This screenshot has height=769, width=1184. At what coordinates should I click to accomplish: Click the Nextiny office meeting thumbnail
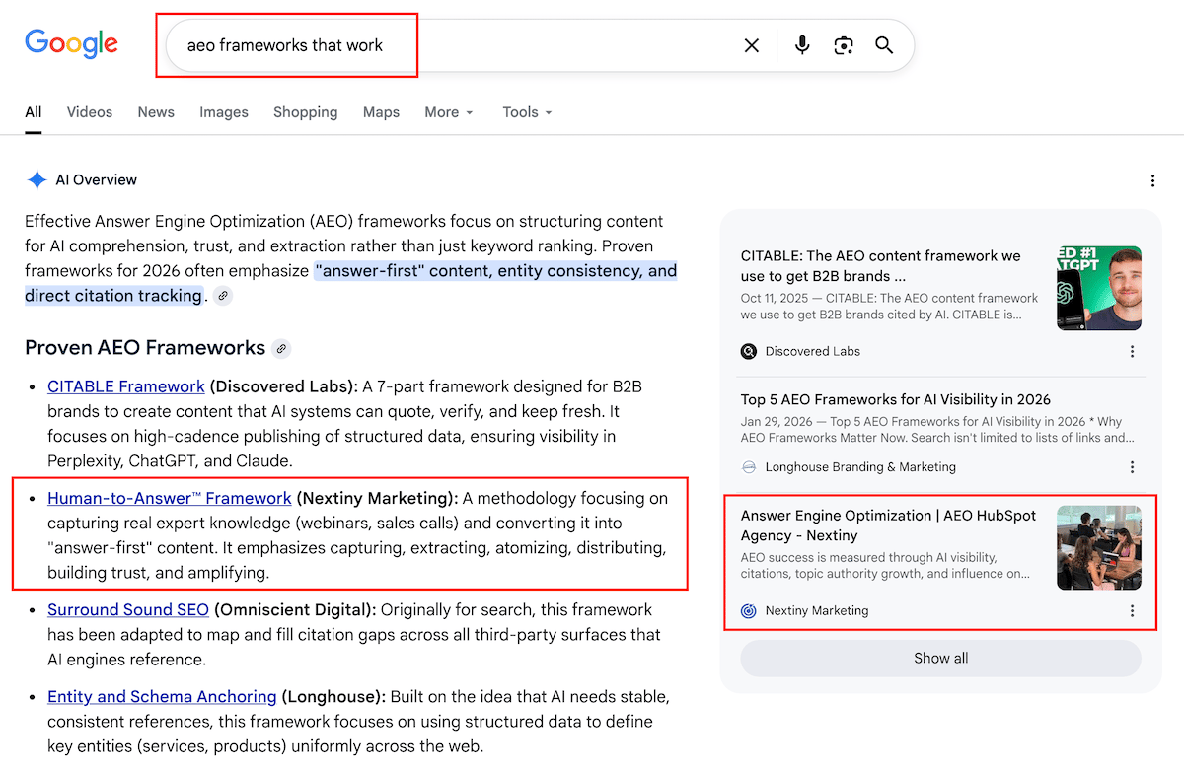[x=1099, y=548]
